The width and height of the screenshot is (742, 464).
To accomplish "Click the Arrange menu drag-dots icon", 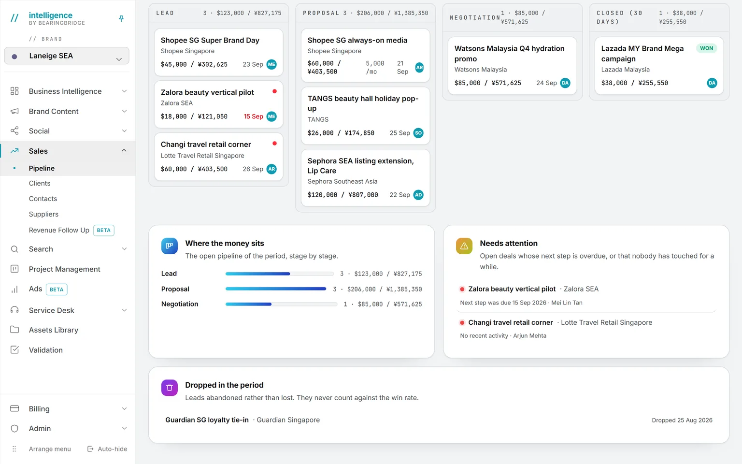I will point(14,449).
